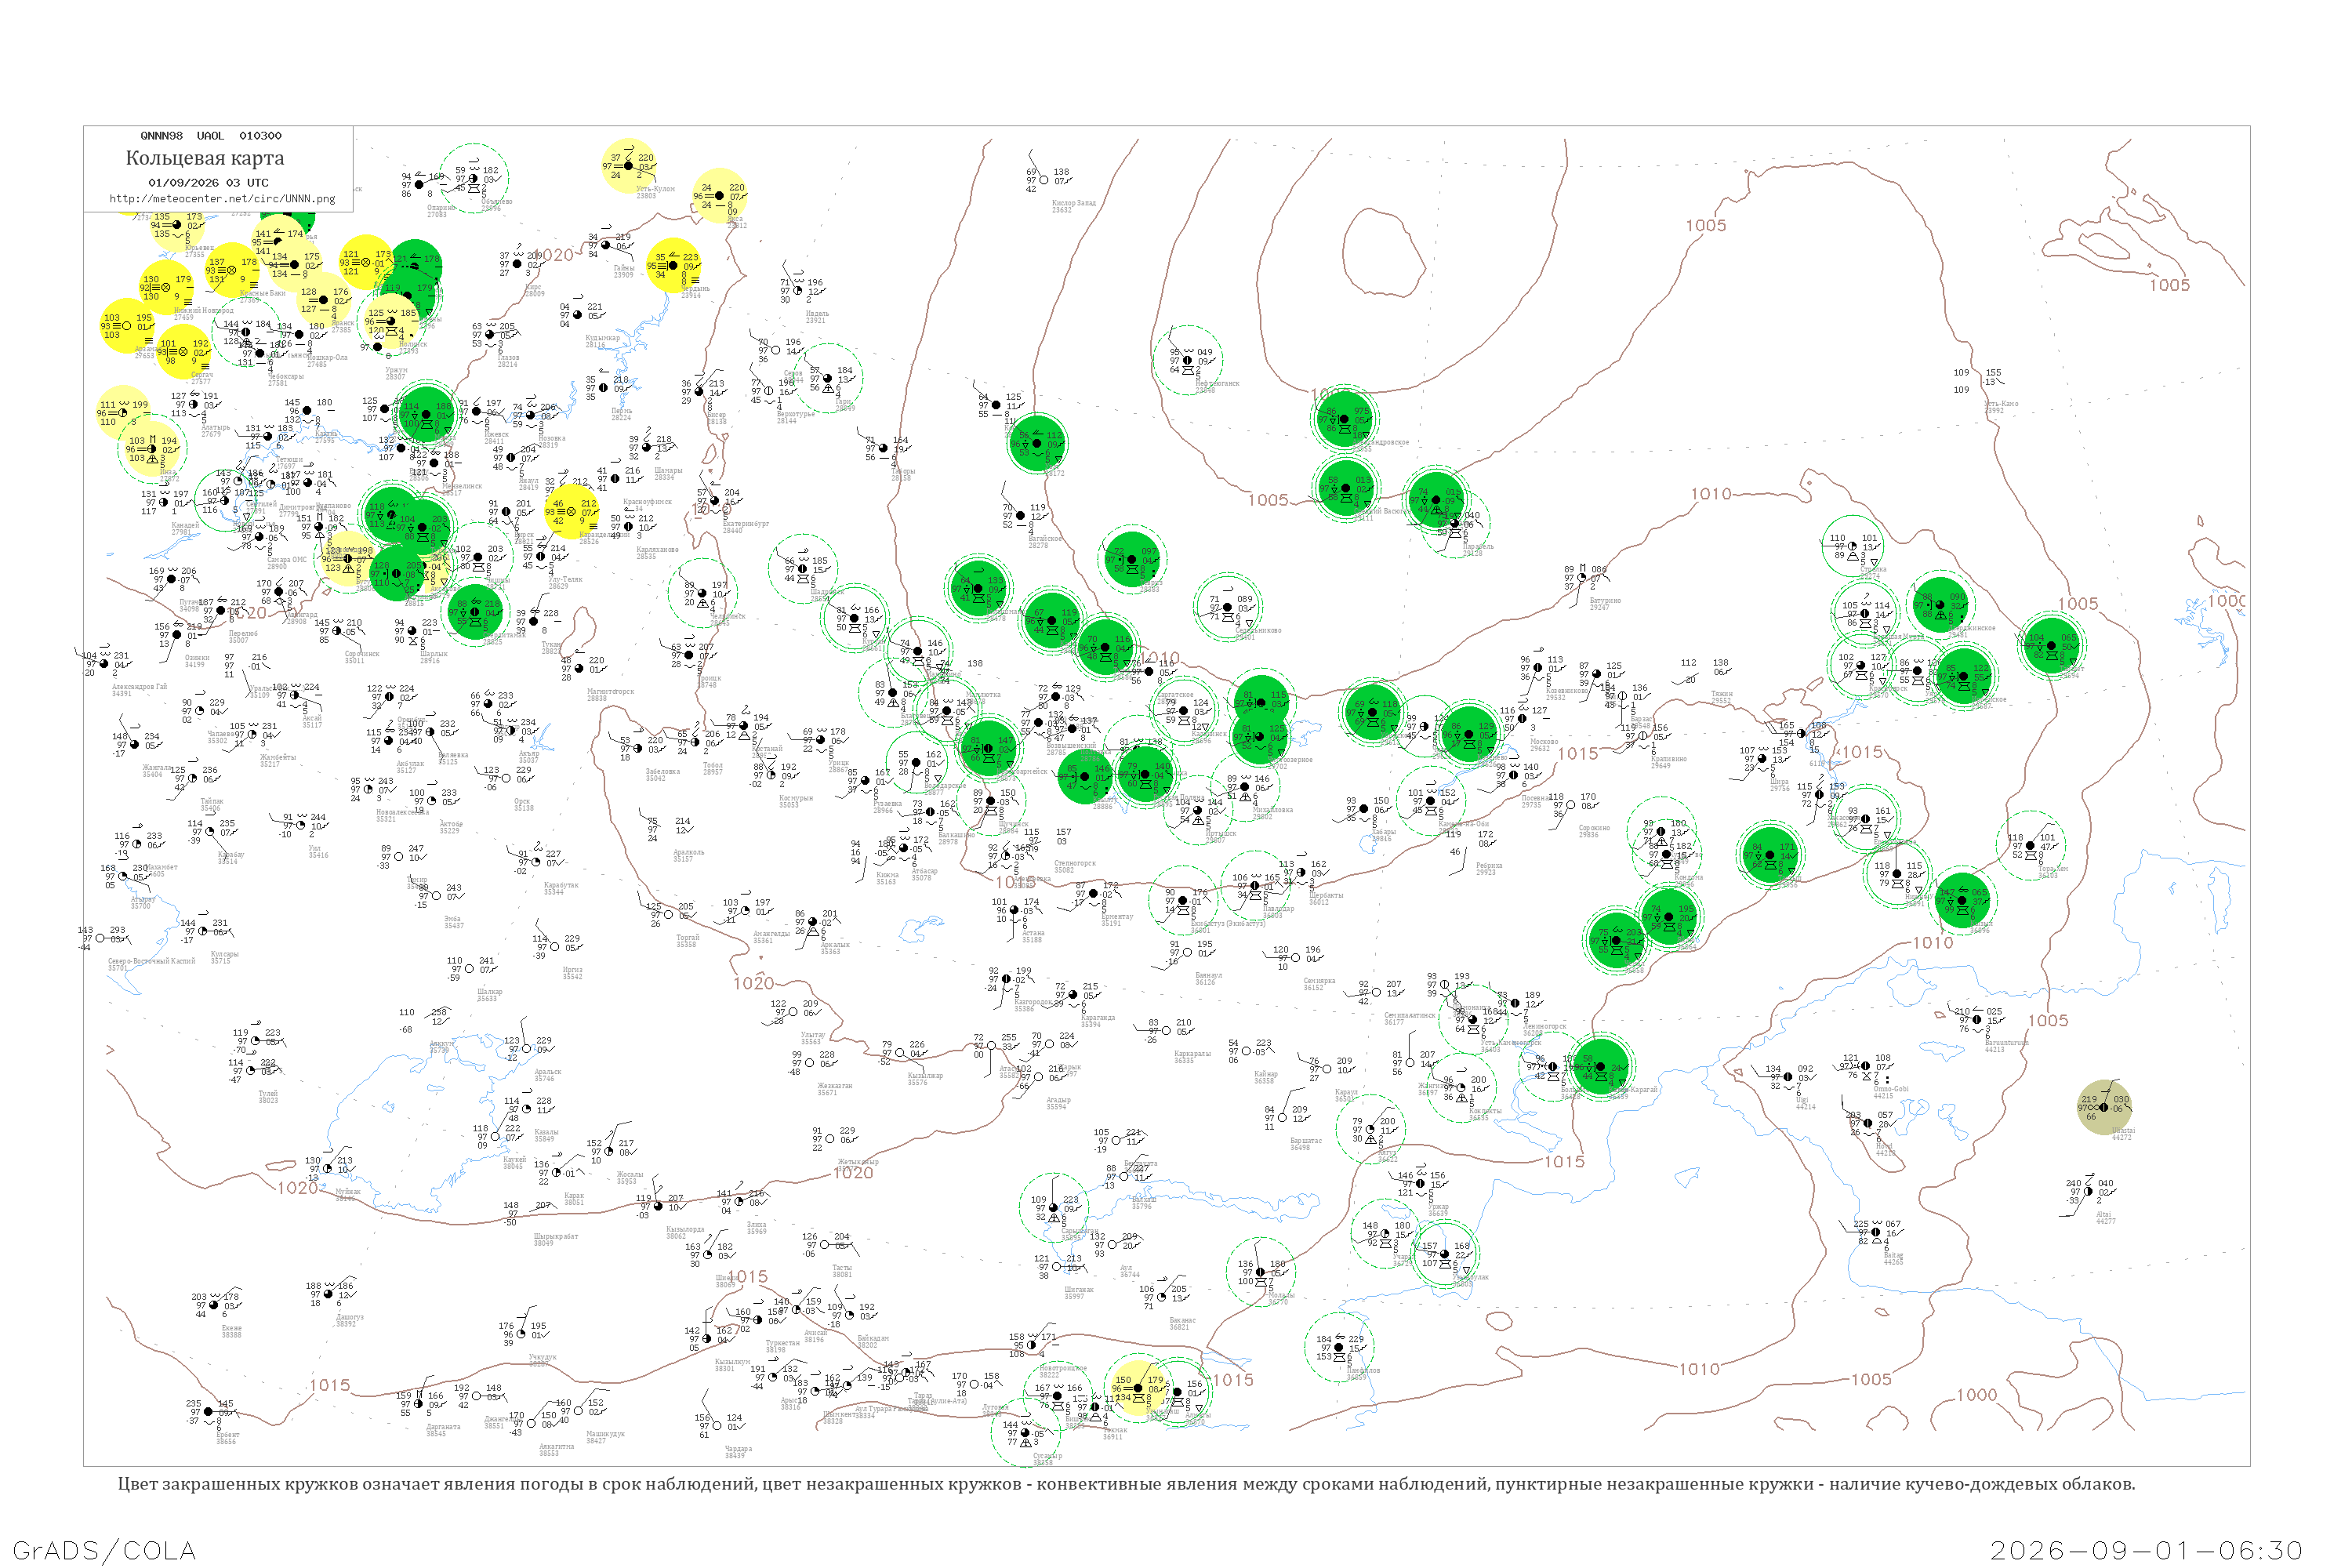
Task: Click the 1000 isobar label at bottom right
Action: pyautogui.click(x=1976, y=1395)
